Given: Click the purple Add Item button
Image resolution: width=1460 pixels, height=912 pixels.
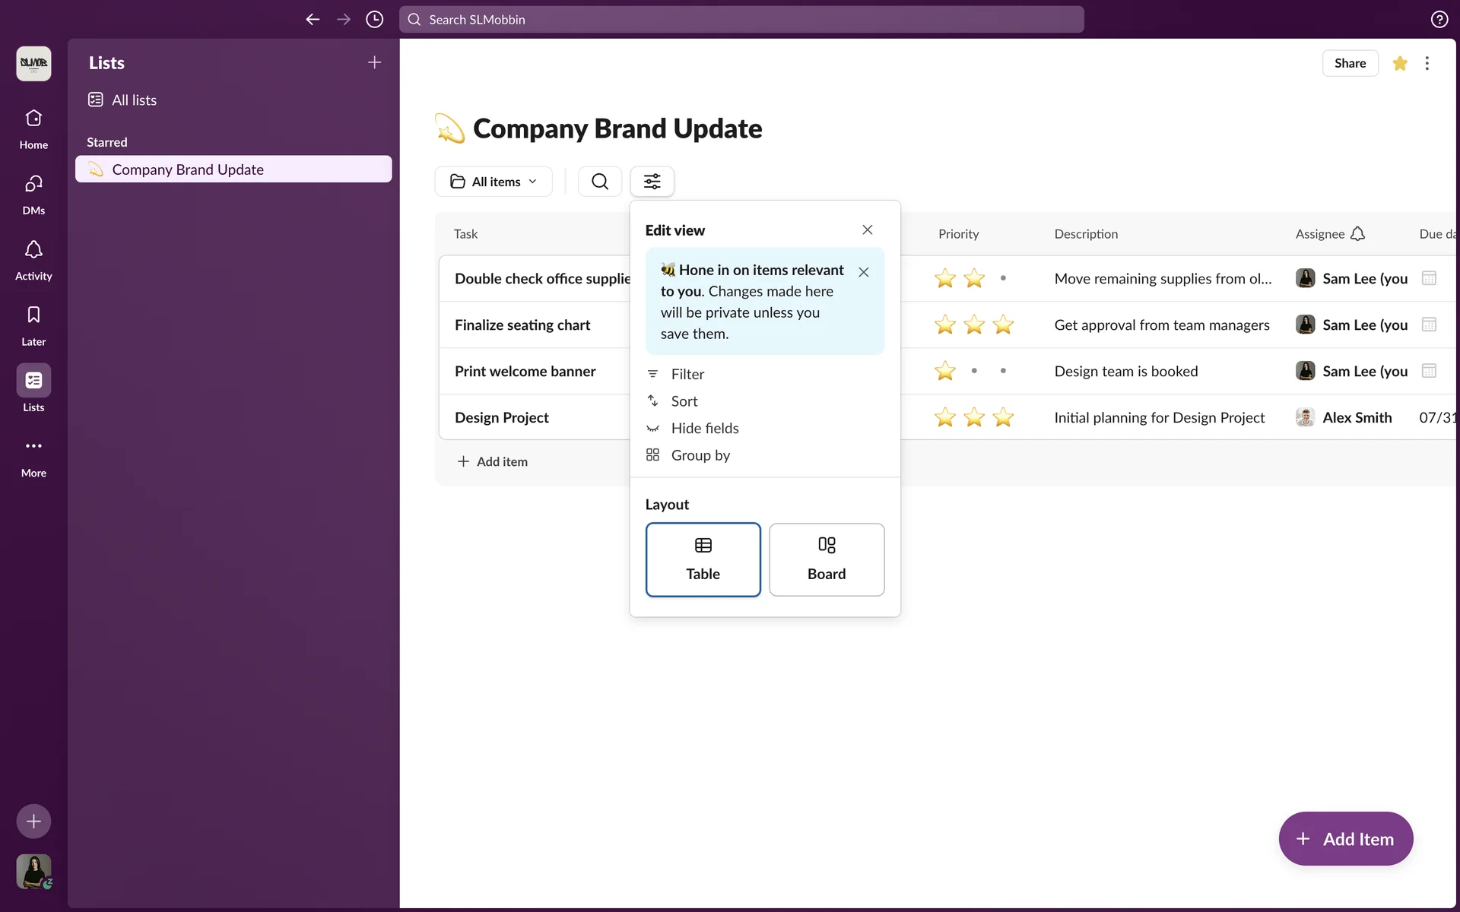Looking at the screenshot, I should (1345, 839).
